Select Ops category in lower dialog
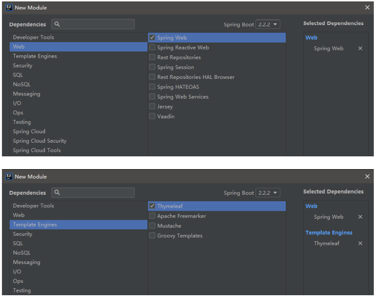The height and width of the screenshot is (299, 379). tap(79, 281)
